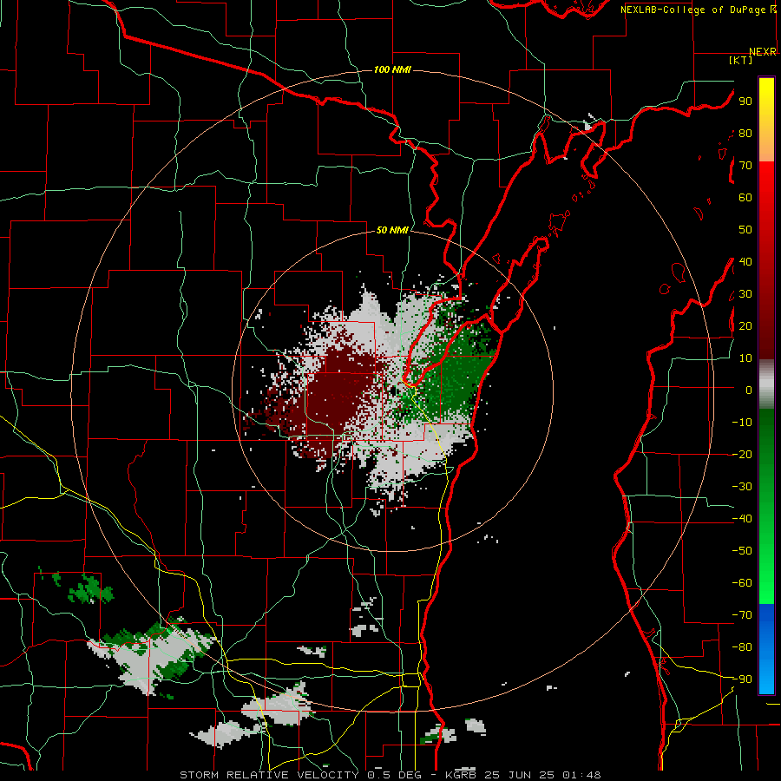Click the 60 value on the velocity scale
Viewport: 781px width, 781px height.
(745, 198)
